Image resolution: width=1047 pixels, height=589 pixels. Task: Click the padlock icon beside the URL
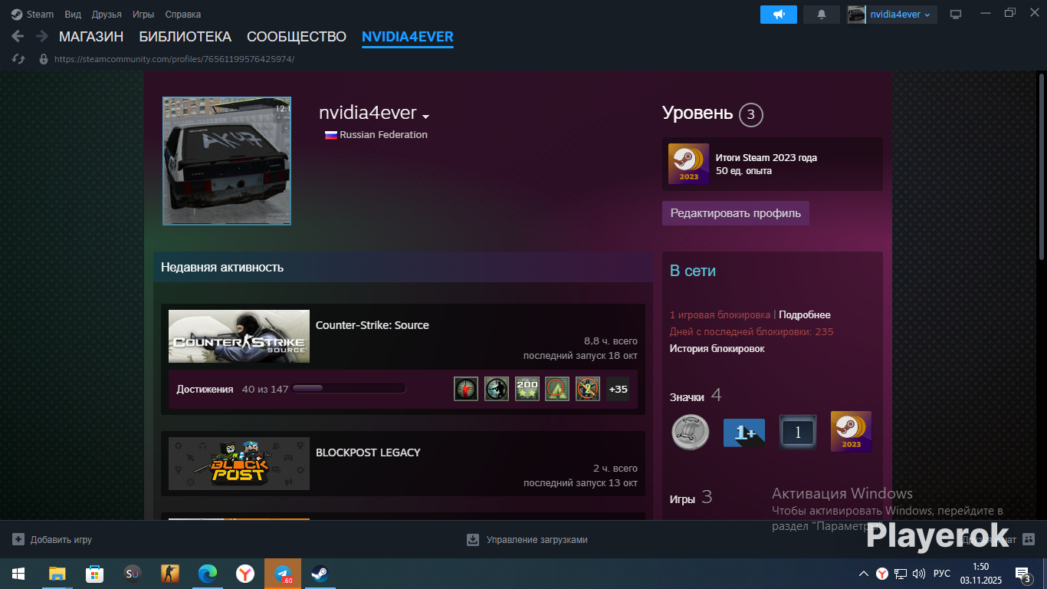[x=44, y=59]
